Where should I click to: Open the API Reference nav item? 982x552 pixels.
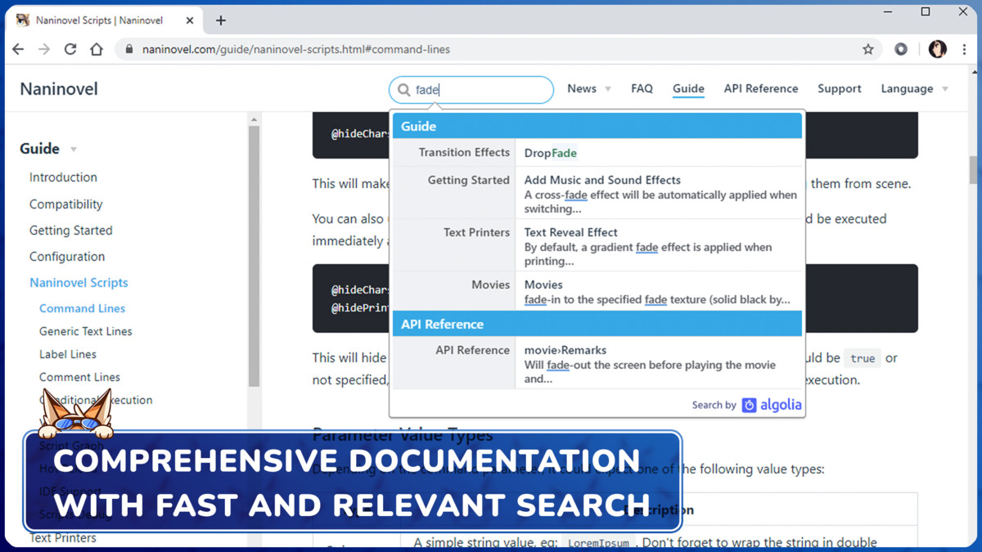click(761, 88)
